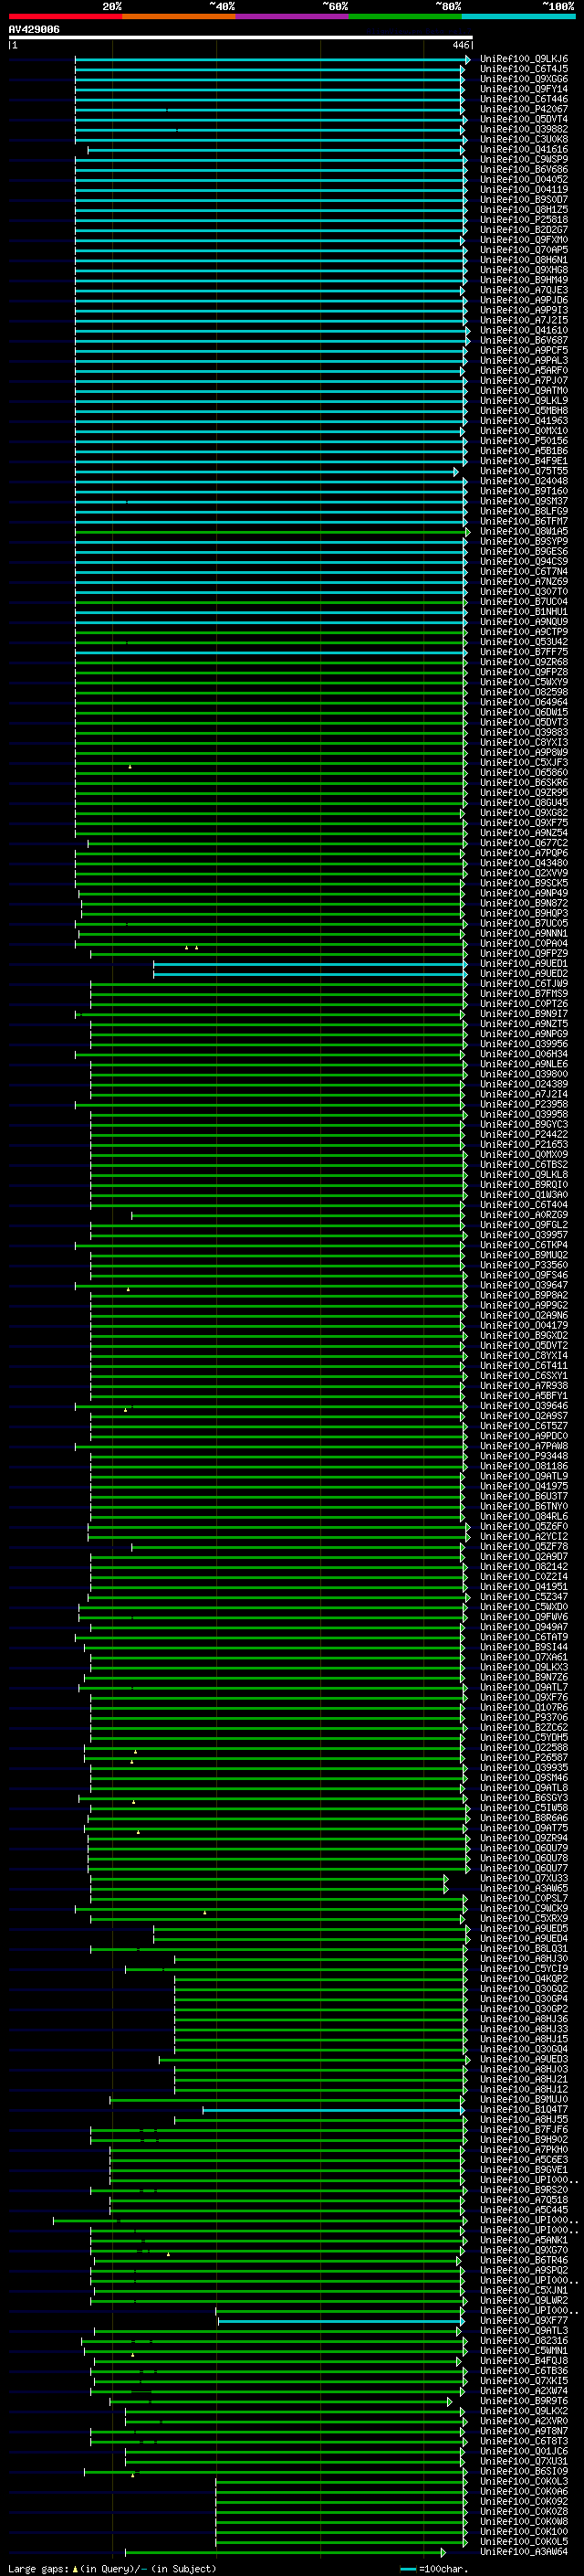Select the UniRef100_Q9XHG8 label

click(524, 270)
